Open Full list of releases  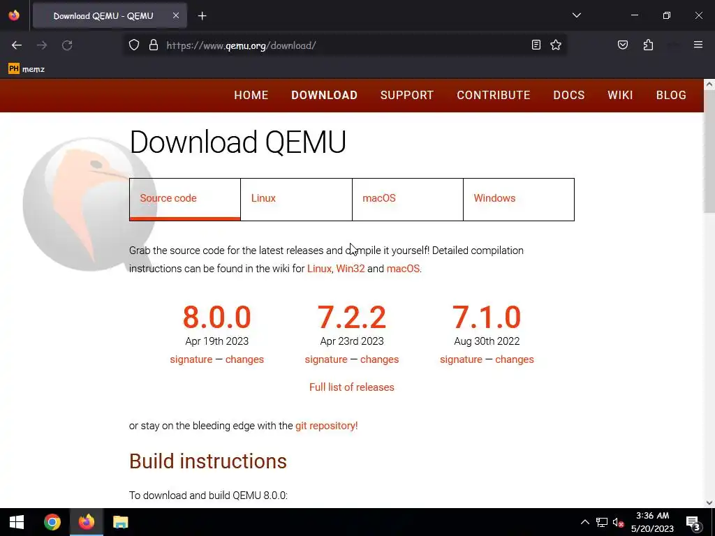(x=352, y=387)
